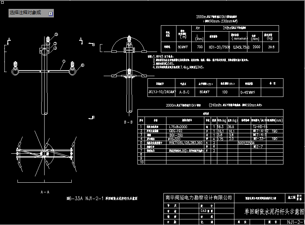Select the "JKLYJ-10/240" conductor cell
This screenshot has width=305, height=225.
(x=162, y=92)
